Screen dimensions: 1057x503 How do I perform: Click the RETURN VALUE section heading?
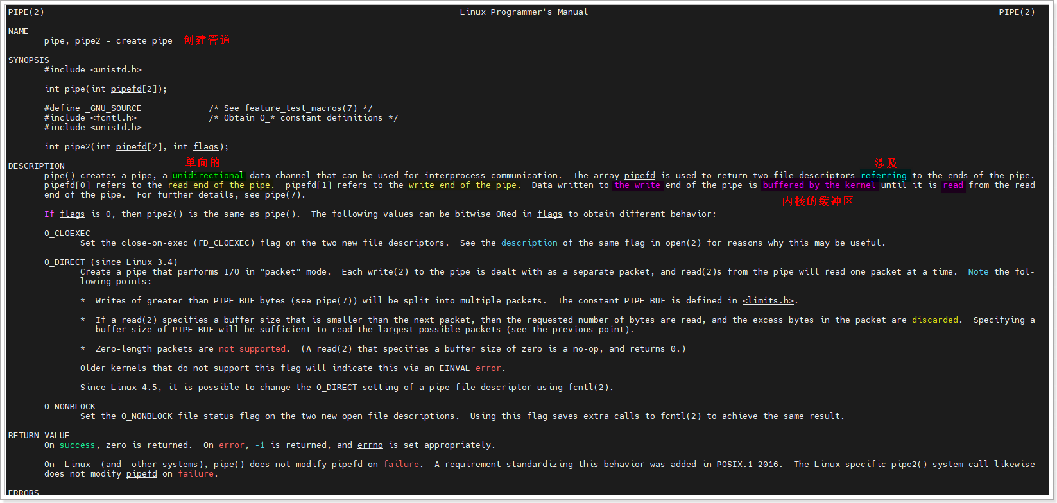[39, 436]
